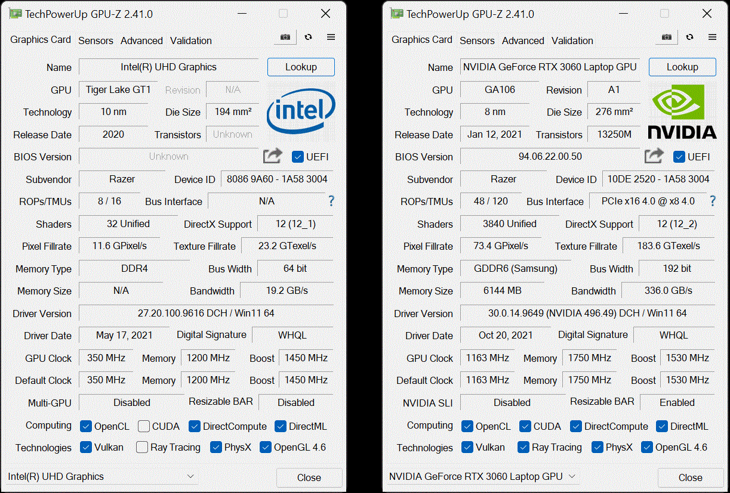Switch to Sensors tab in NVIDIA window

pos(477,41)
